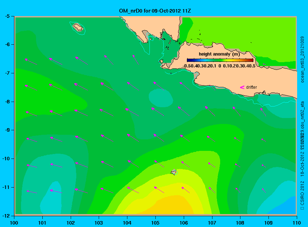This screenshot has width=308, height=227.
Task: Click the x-axis label 106
Action: click(x=184, y=223)
